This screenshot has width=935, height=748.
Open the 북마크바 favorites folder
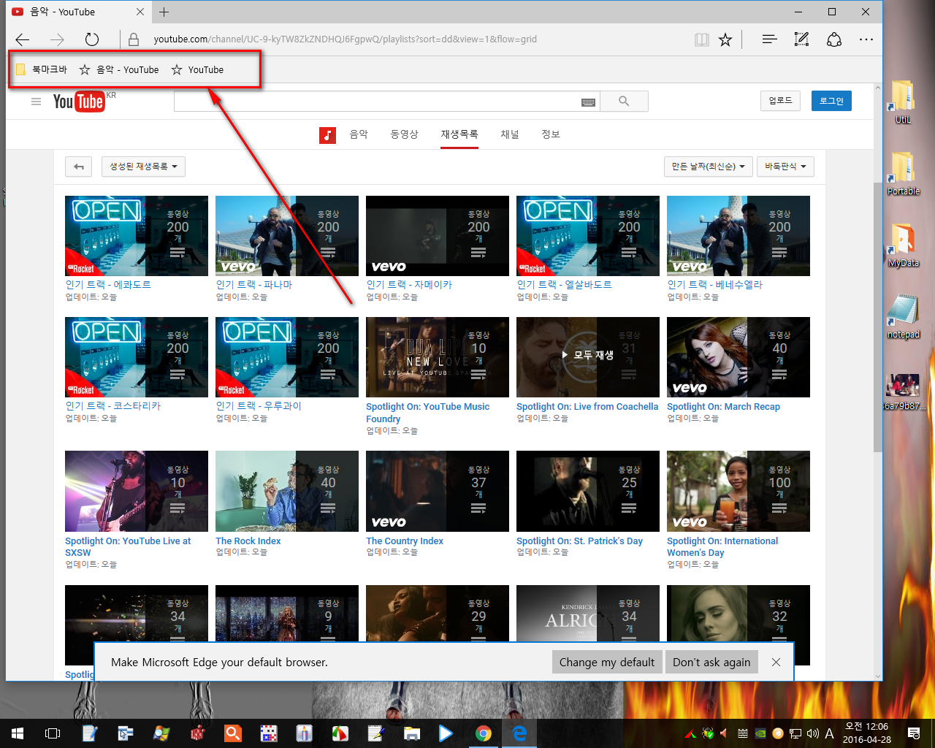[42, 69]
